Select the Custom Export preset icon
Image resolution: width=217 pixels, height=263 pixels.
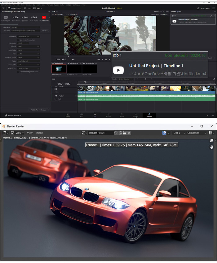point(6,17)
